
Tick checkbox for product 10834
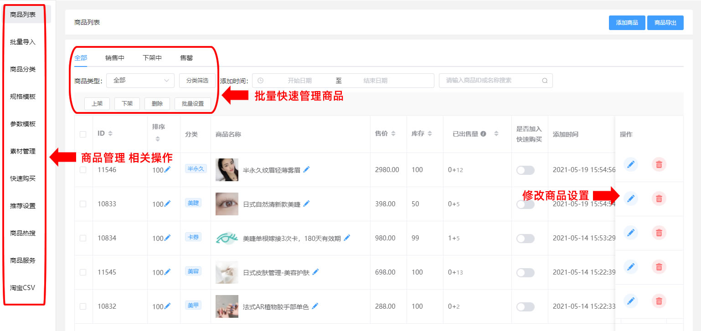(x=83, y=238)
